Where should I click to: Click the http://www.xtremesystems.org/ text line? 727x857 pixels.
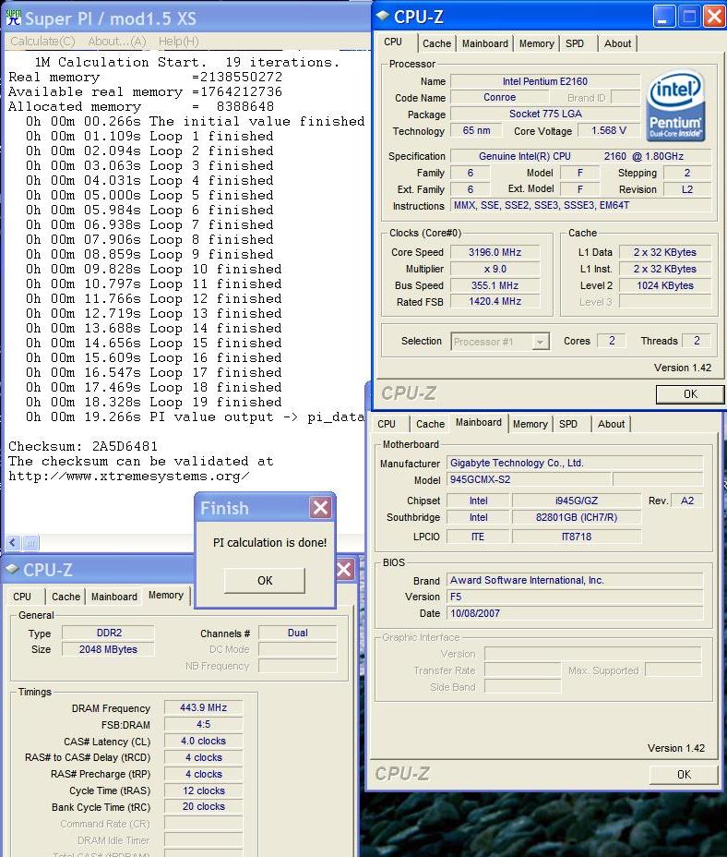(x=129, y=477)
